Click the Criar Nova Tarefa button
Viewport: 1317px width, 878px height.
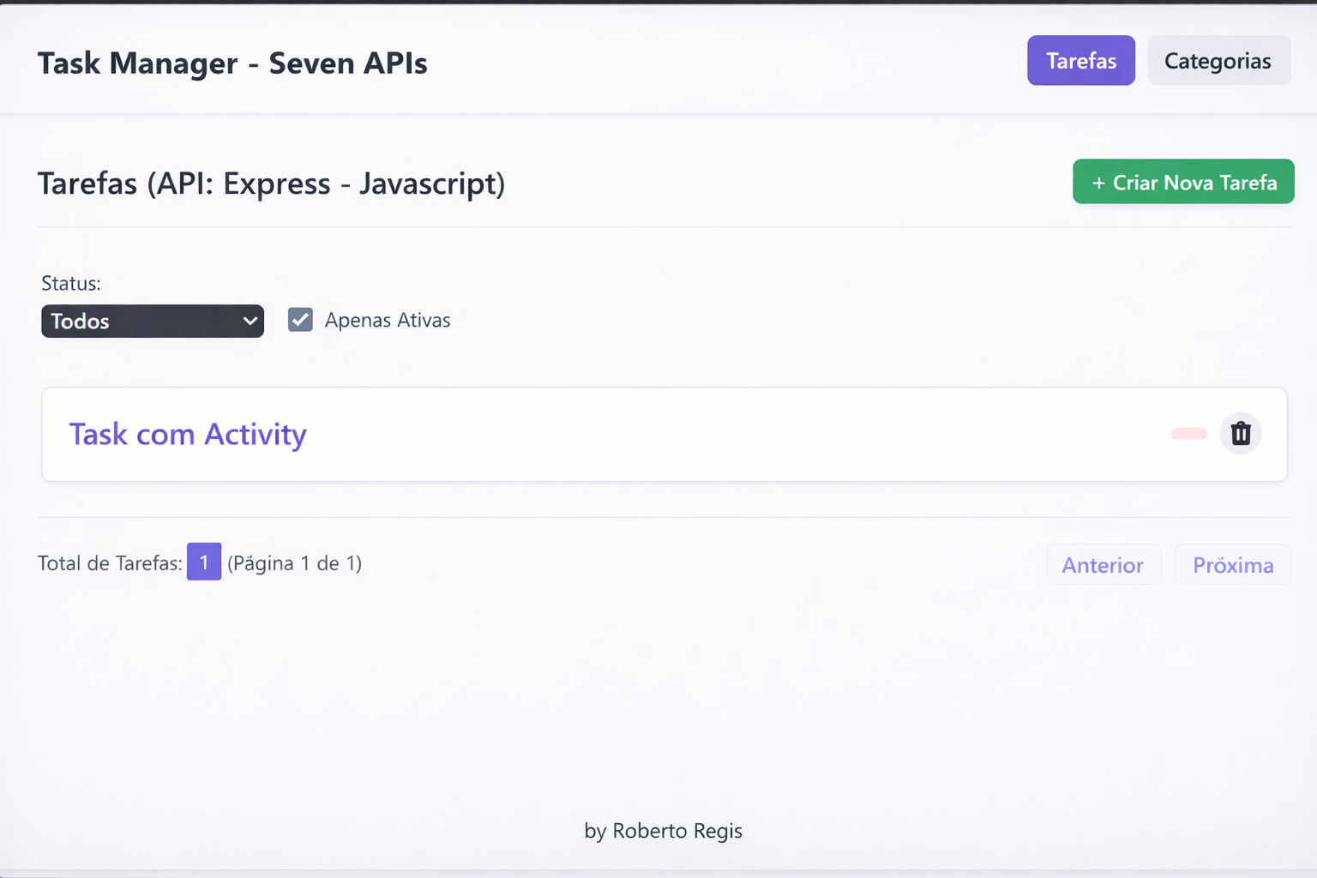1183,182
